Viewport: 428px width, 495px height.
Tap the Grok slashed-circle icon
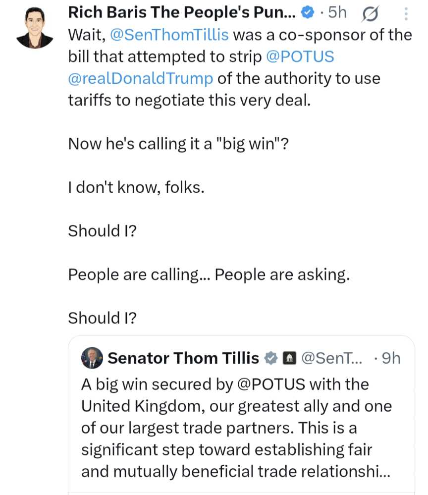[x=370, y=14]
